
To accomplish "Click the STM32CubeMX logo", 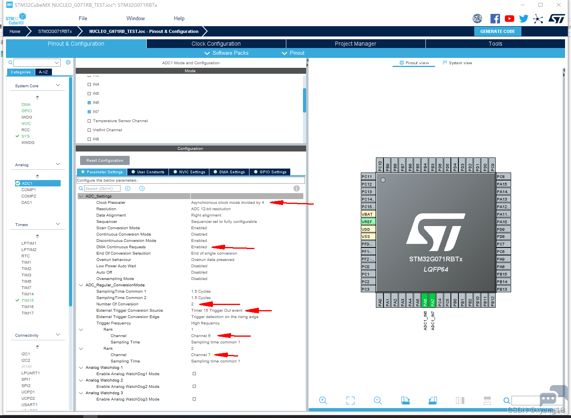I will point(16,19).
